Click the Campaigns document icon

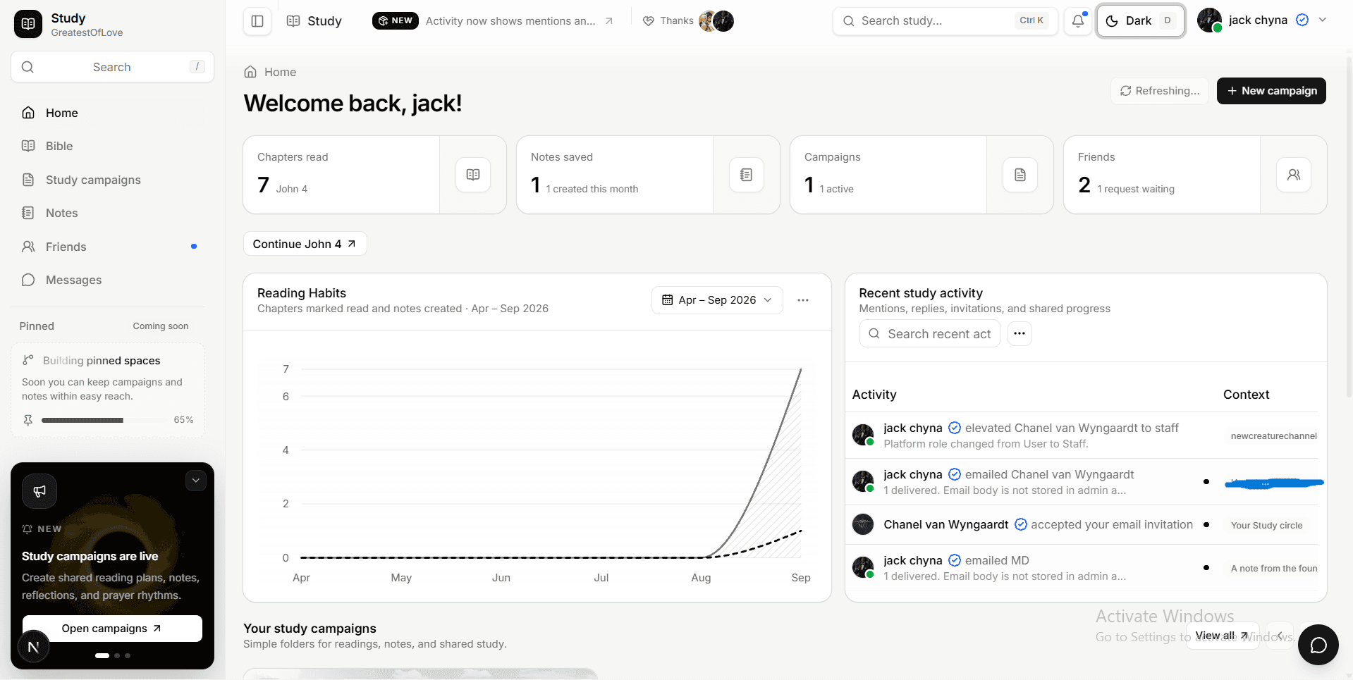[1020, 175]
